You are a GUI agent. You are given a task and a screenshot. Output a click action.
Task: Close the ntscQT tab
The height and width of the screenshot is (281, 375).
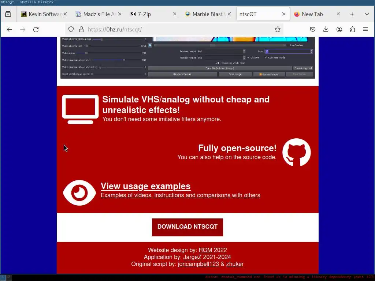(284, 14)
